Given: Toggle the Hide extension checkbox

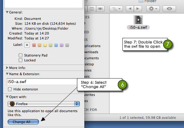Looking at the screenshot, I should pyautogui.click(x=10, y=89).
